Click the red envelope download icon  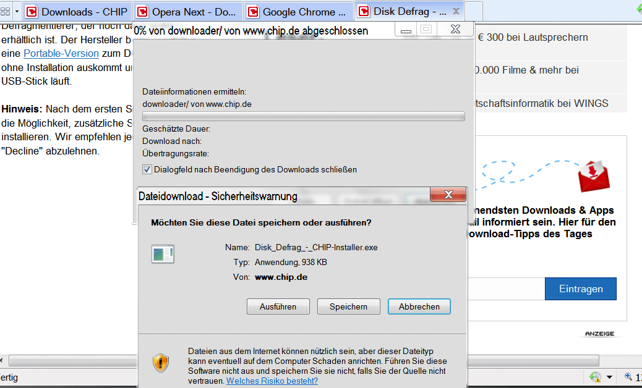[594, 176]
